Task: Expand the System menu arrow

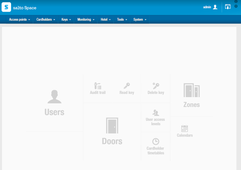Action: (145, 20)
